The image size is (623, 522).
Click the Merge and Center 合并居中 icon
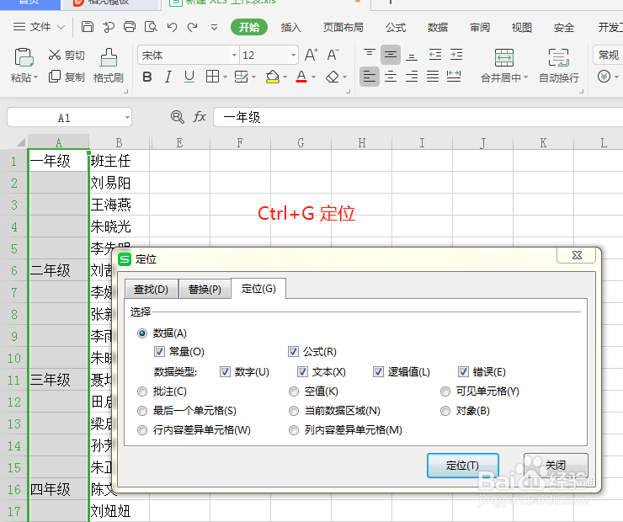click(x=504, y=58)
